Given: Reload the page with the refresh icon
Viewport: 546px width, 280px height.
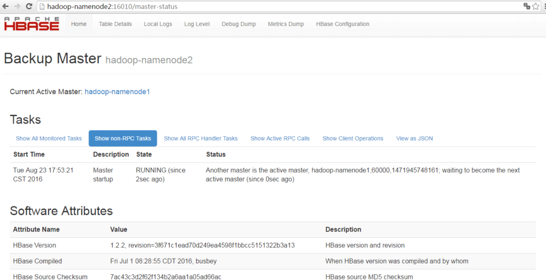Looking at the screenshot, I should [x=29, y=6].
